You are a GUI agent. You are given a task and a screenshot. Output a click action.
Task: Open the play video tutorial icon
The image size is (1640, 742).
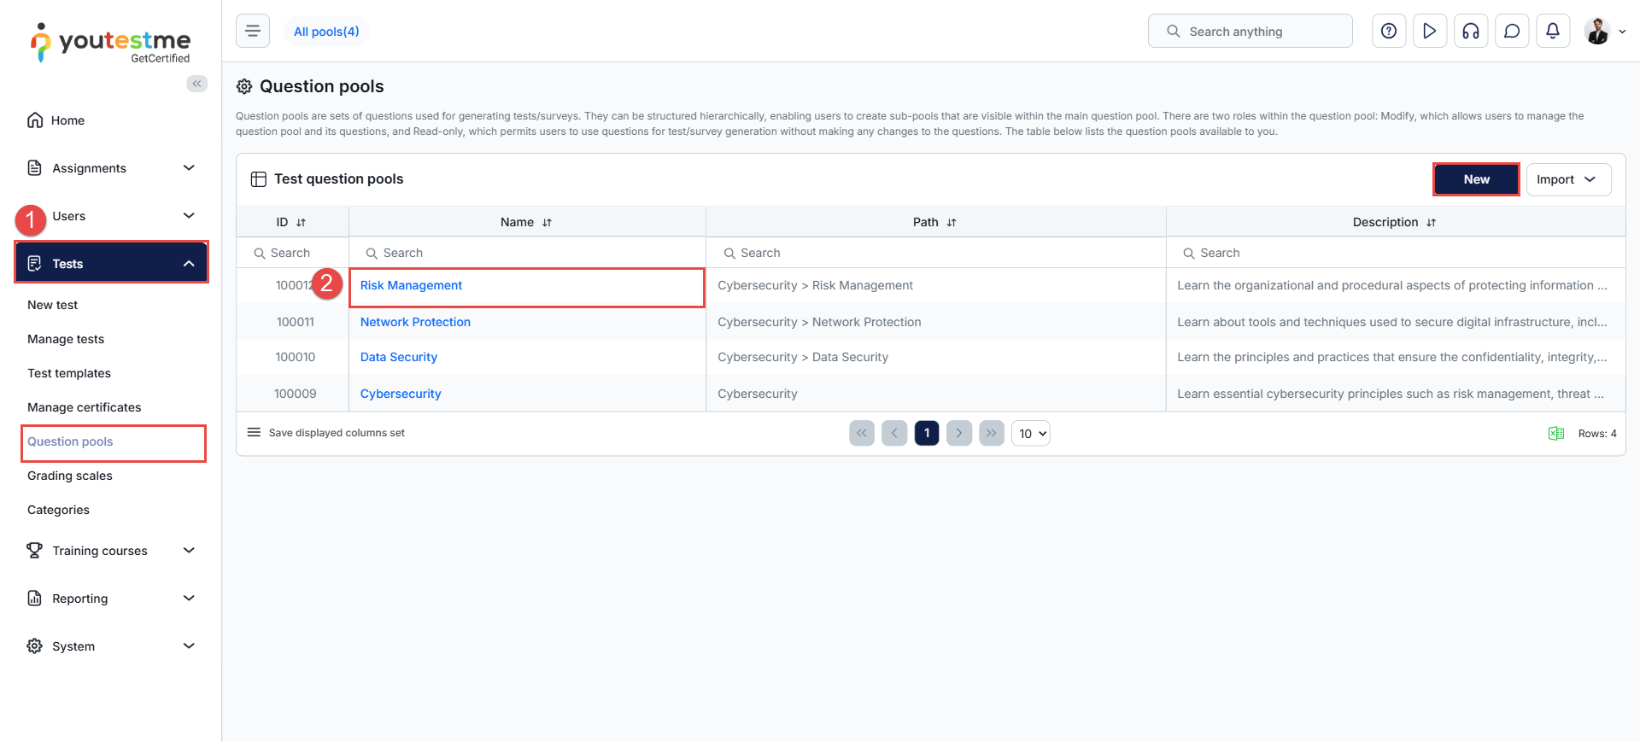click(x=1430, y=32)
